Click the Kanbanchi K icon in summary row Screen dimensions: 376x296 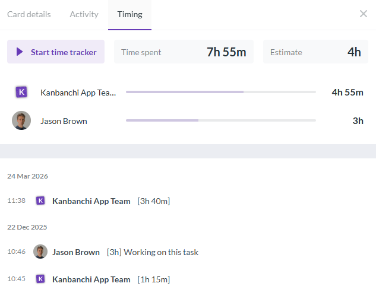tap(21, 92)
